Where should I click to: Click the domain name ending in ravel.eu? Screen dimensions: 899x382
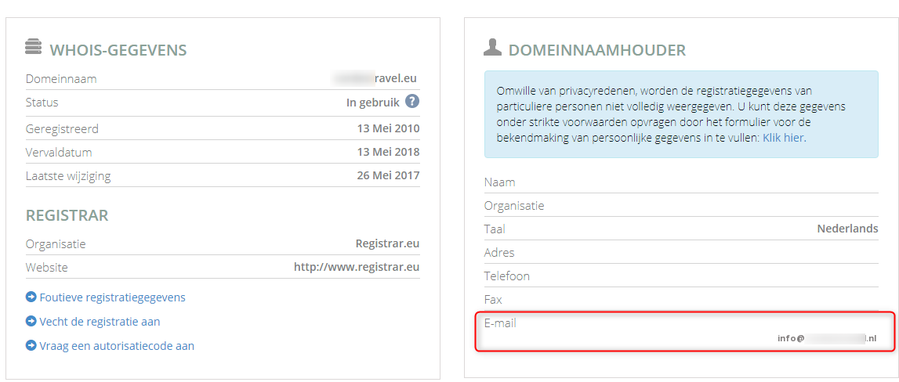pos(375,78)
